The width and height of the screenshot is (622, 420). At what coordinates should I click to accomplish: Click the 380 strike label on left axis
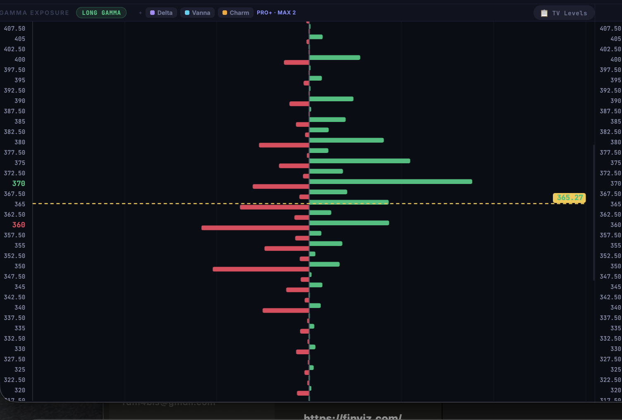tap(20, 142)
